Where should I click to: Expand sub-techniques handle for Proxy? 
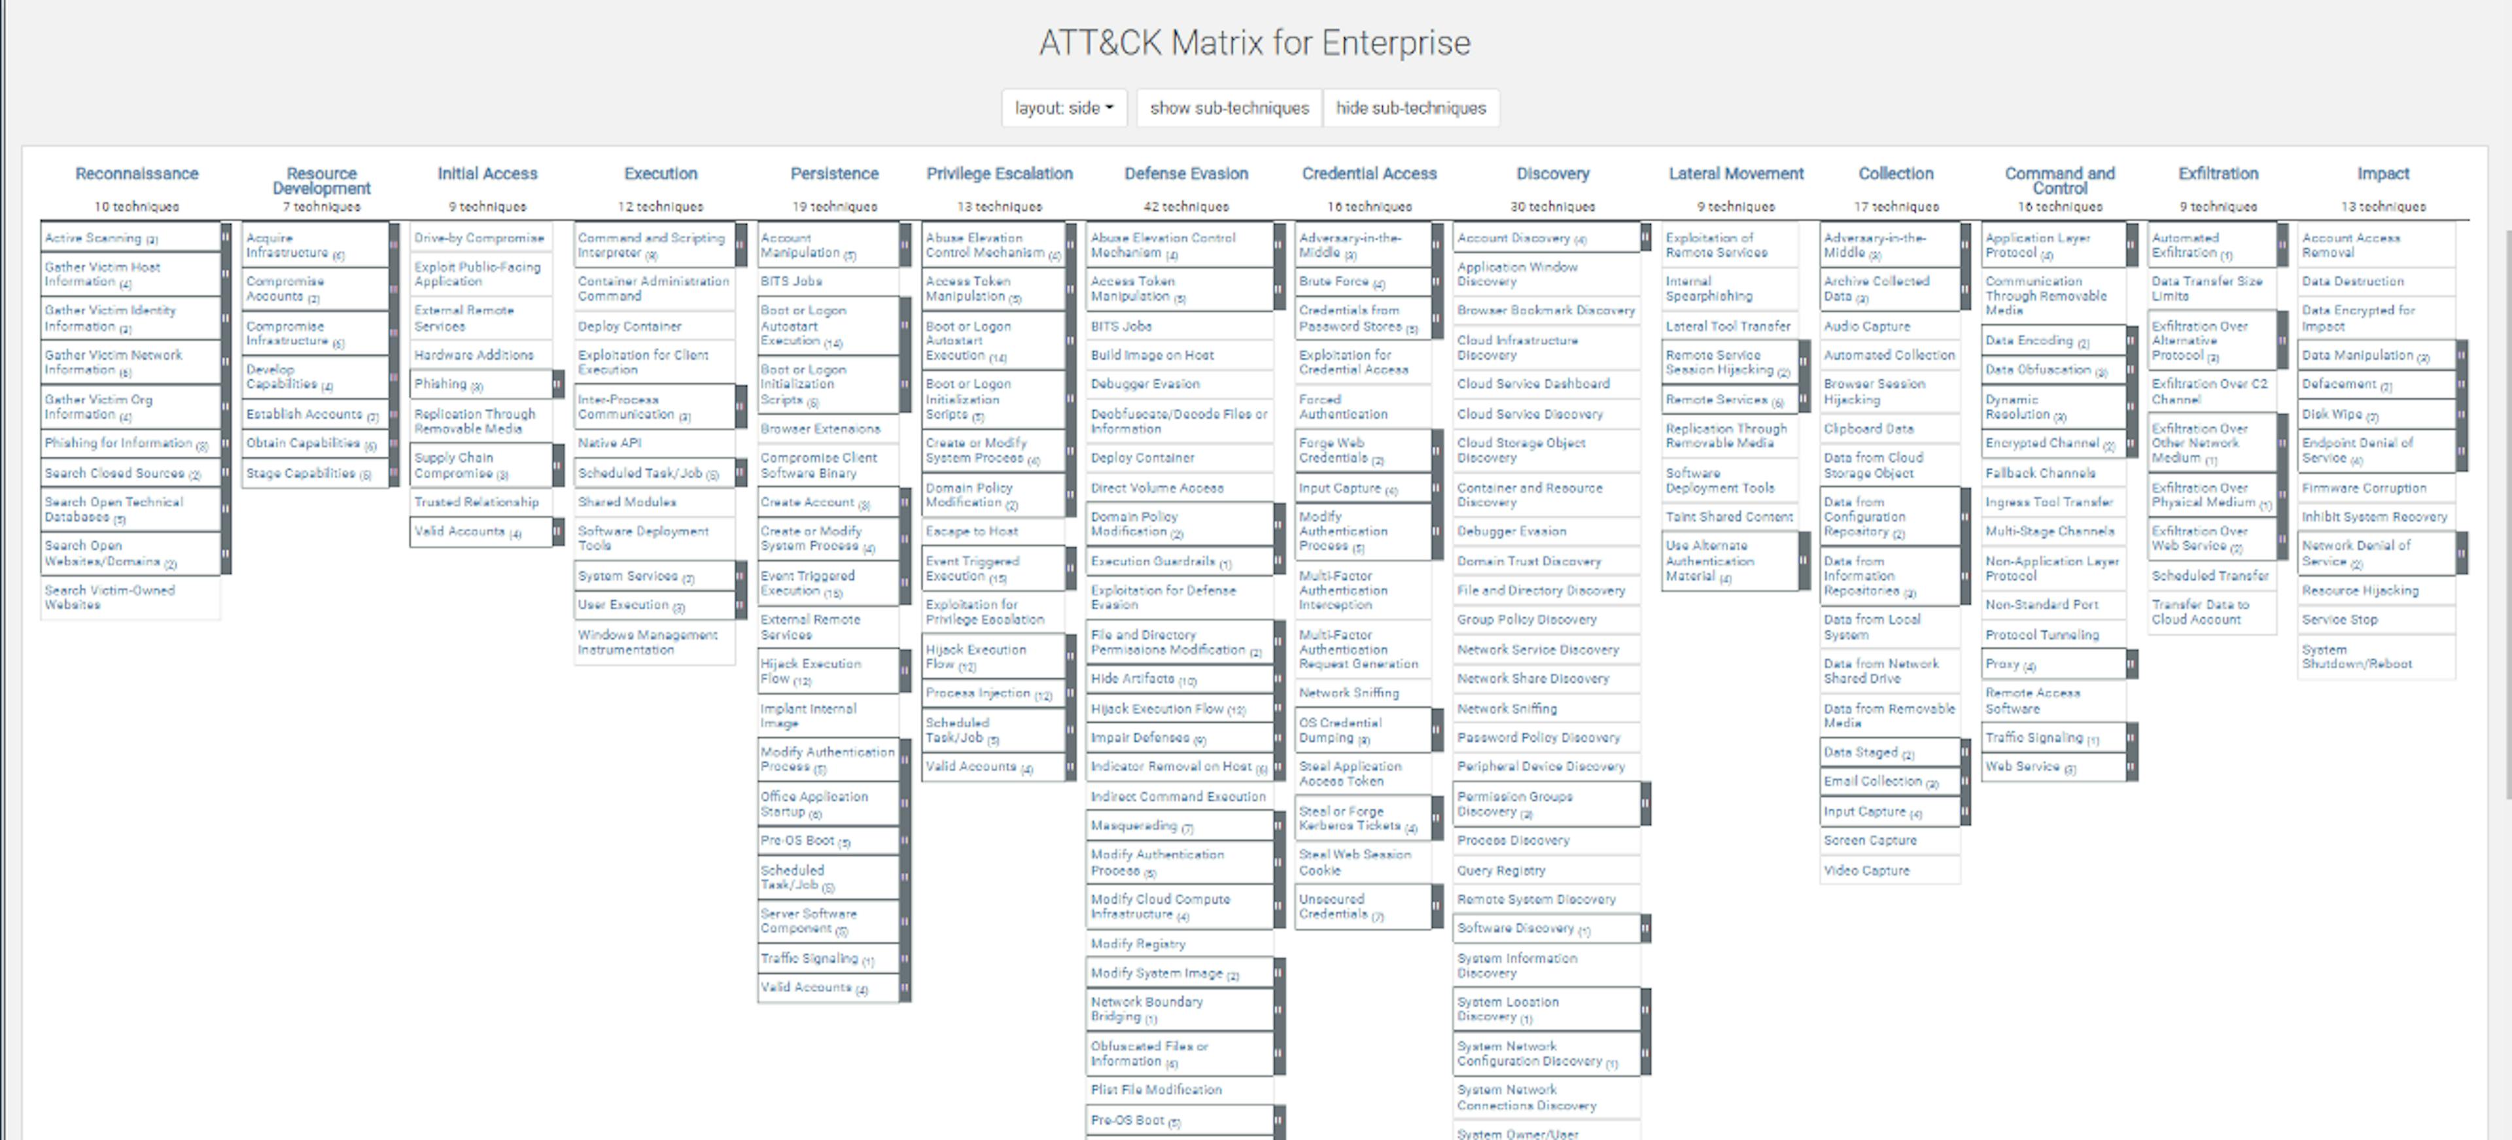2132,664
